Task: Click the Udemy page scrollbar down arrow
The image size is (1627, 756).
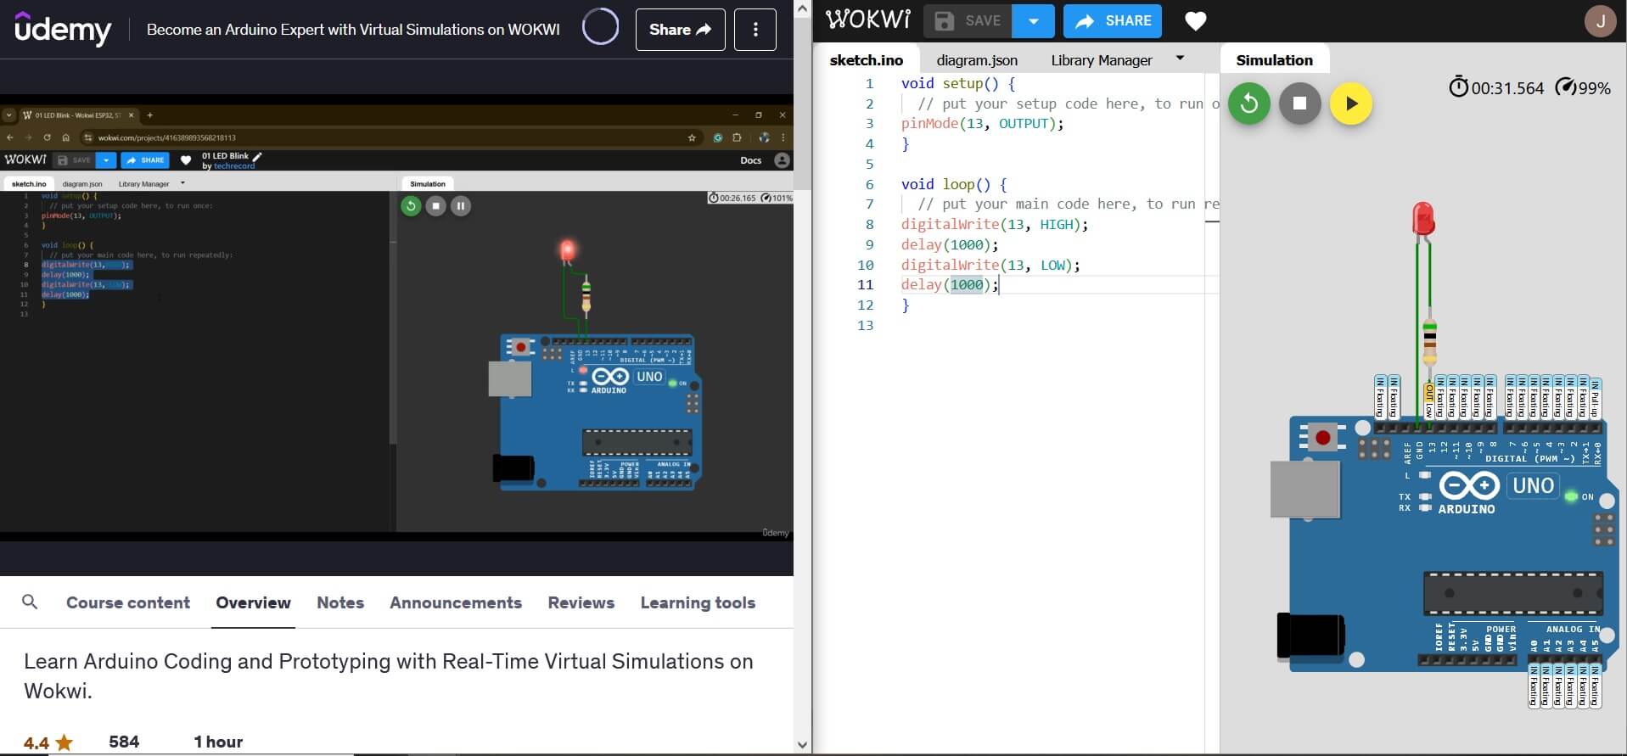Action: coord(803,745)
